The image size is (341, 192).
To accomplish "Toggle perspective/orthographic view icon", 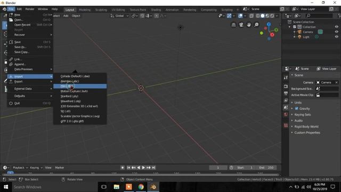I will click(x=233, y=25).
